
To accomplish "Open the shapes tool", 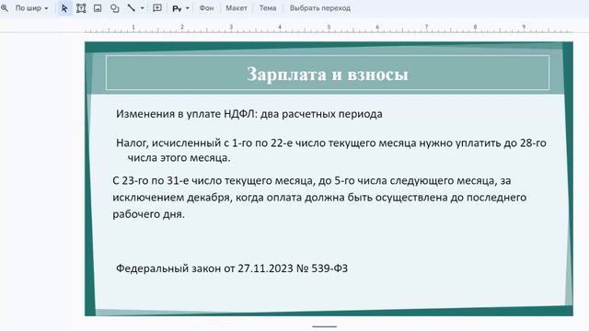I will coord(114,8).
